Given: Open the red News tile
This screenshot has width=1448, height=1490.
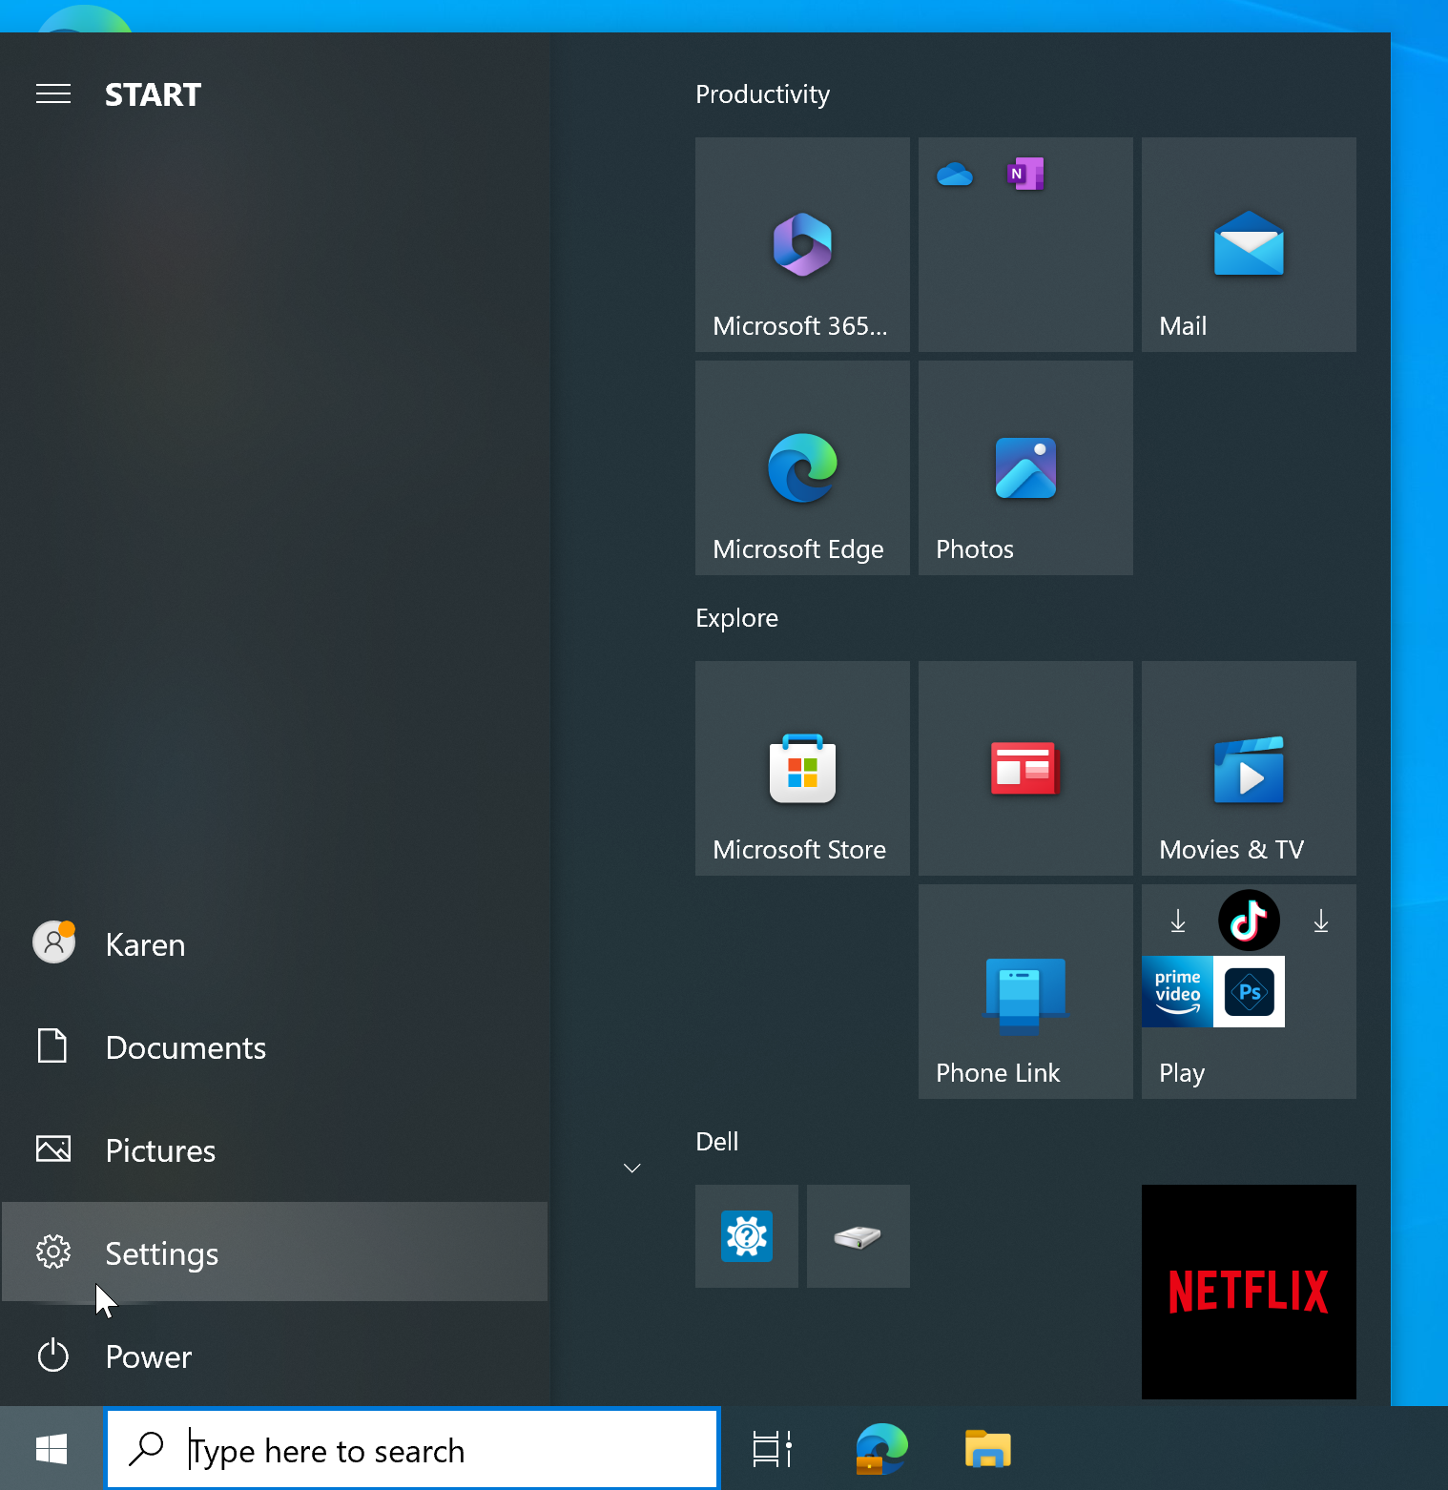Looking at the screenshot, I should [x=1024, y=768].
